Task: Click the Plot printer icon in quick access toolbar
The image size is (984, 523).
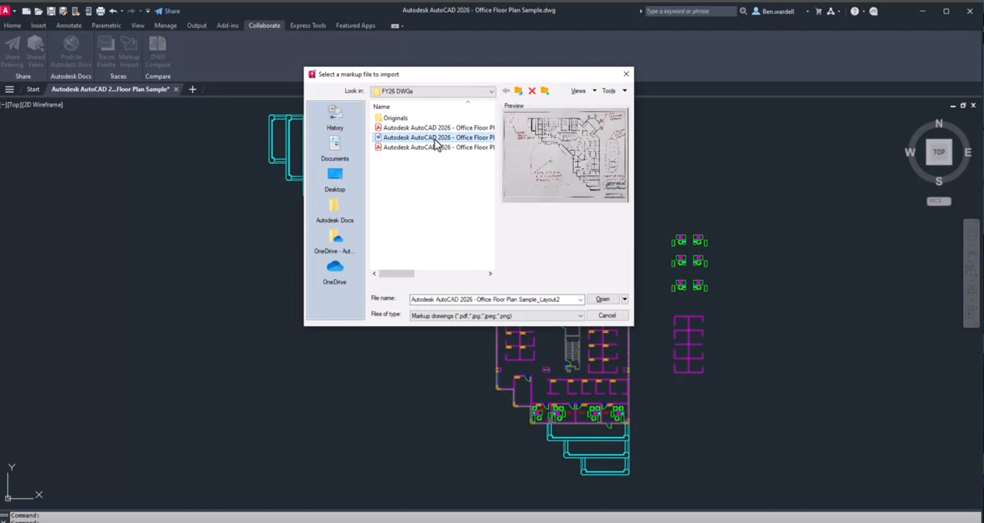Action: 100,11
